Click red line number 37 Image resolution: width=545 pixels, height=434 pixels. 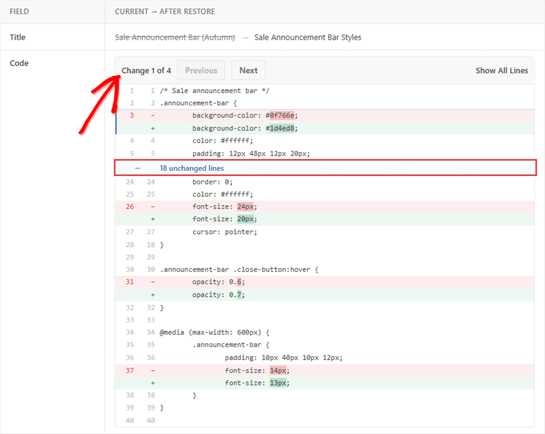(x=130, y=371)
